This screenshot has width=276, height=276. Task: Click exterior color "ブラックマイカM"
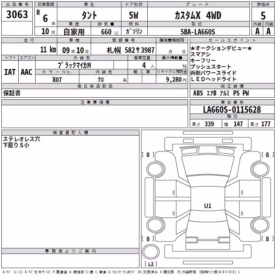coord(75,65)
